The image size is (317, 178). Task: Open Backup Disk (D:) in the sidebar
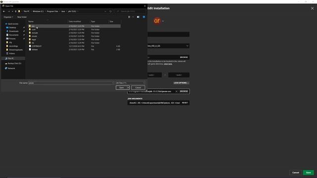pos(14,63)
